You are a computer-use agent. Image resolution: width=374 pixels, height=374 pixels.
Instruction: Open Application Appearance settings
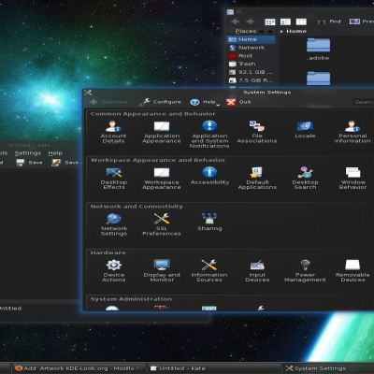pyautogui.click(x=162, y=132)
